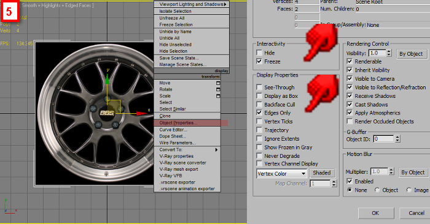430x224 pixels.
Task: Adjust Map Channel spinner arrows
Action: click(334, 183)
